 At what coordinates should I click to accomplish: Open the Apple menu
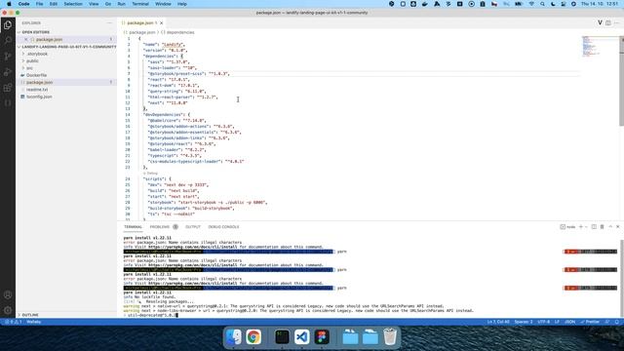9,4
